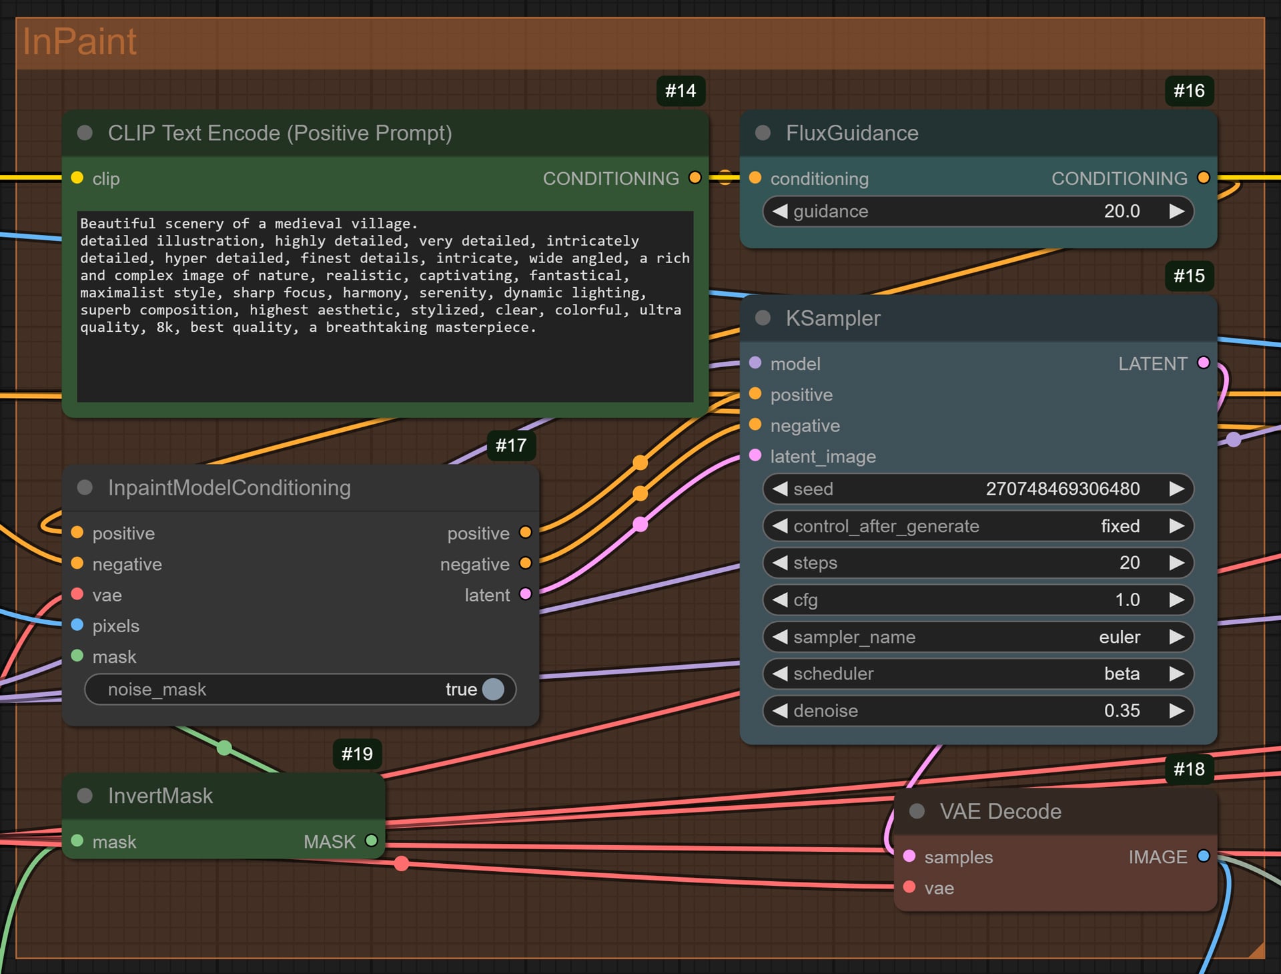Increment the seed with its right arrow

(x=1177, y=489)
